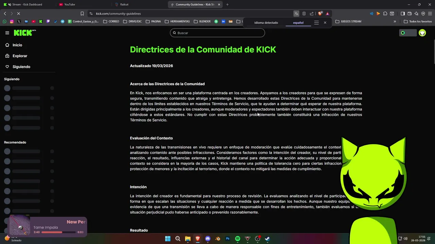Stop loading the current page
Image resolution: width=435 pixels, height=244 pixels.
click(x=18, y=14)
